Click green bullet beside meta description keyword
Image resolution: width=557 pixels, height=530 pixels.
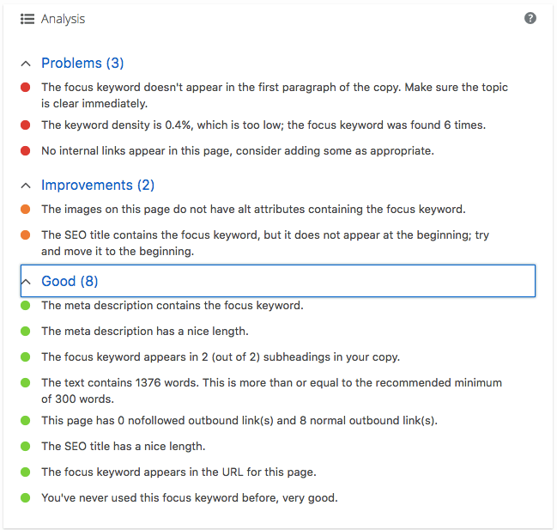click(25, 305)
